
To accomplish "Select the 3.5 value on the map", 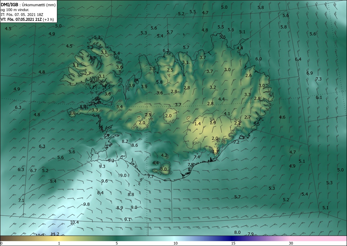I will pos(152,69).
